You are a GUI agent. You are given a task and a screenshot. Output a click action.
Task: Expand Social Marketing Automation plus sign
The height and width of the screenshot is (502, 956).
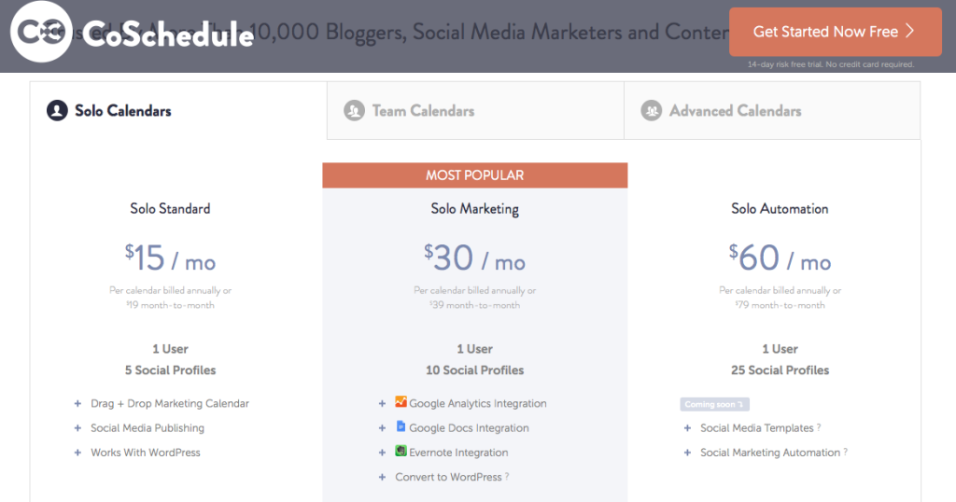coord(687,453)
